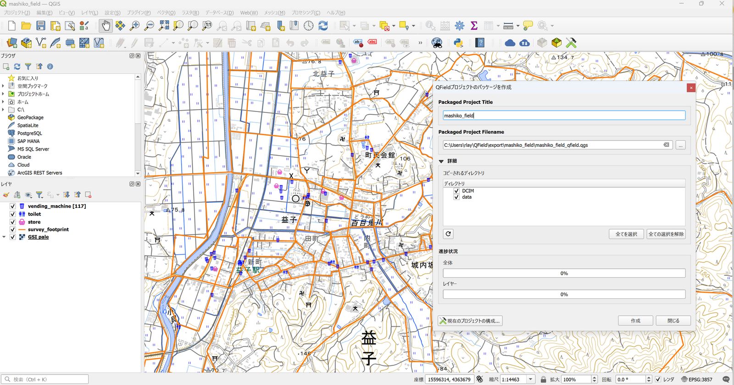Open the ベクタ menu
This screenshot has width=734, height=385.
pos(166,13)
